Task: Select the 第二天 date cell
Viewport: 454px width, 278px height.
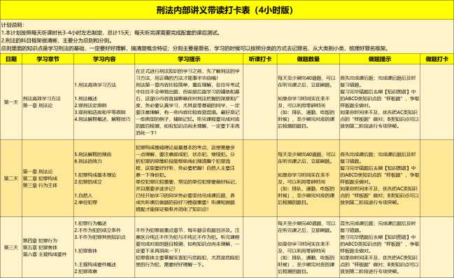Action: coord(11,179)
